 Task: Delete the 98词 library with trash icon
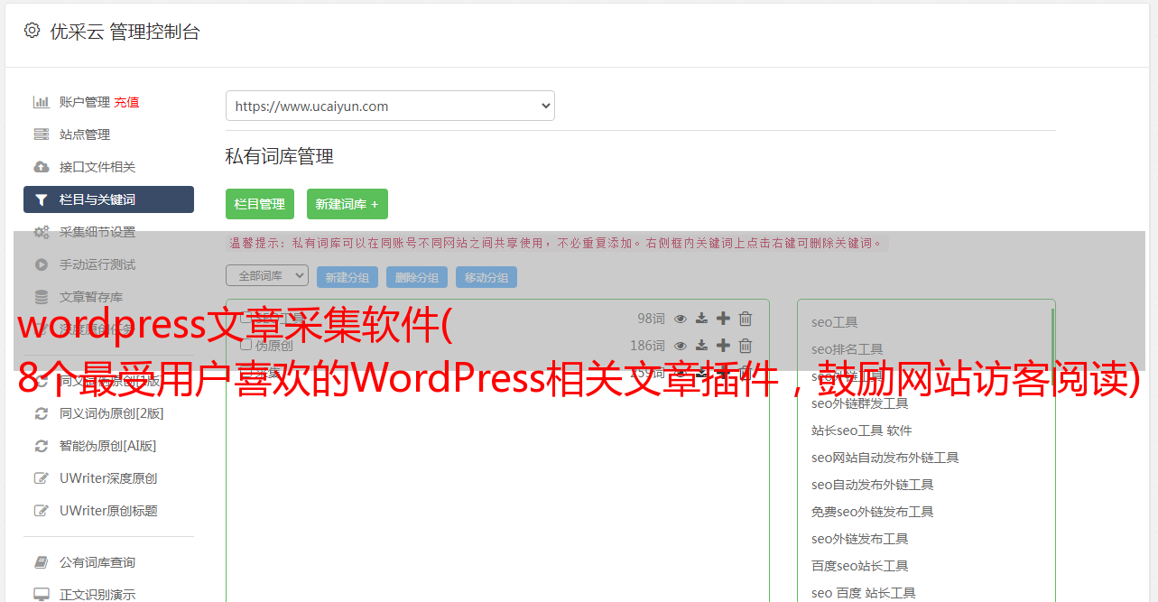coord(746,319)
